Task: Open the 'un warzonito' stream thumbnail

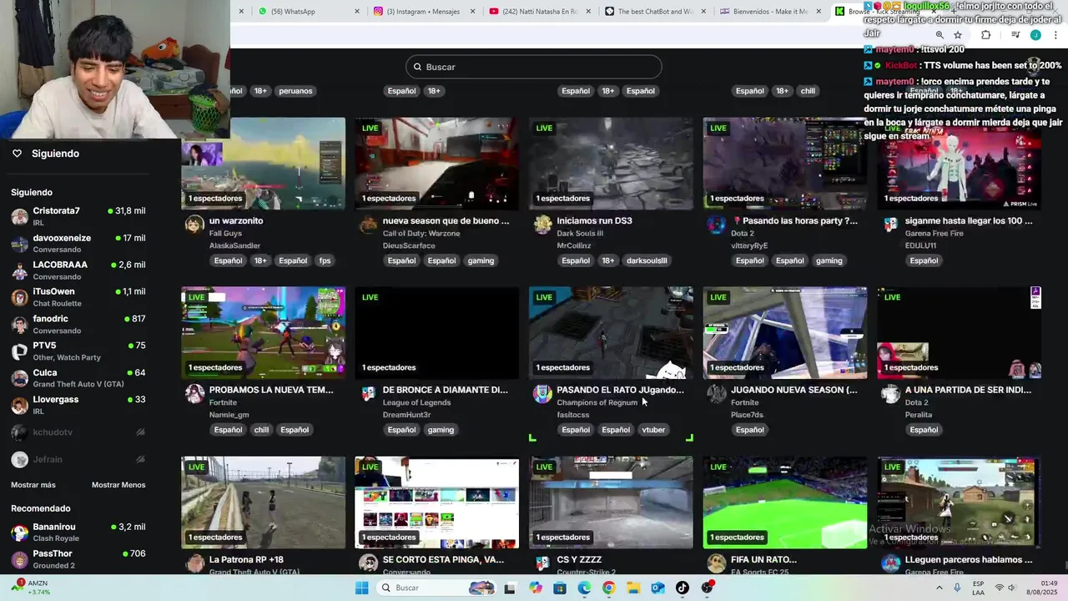Action: (263, 164)
